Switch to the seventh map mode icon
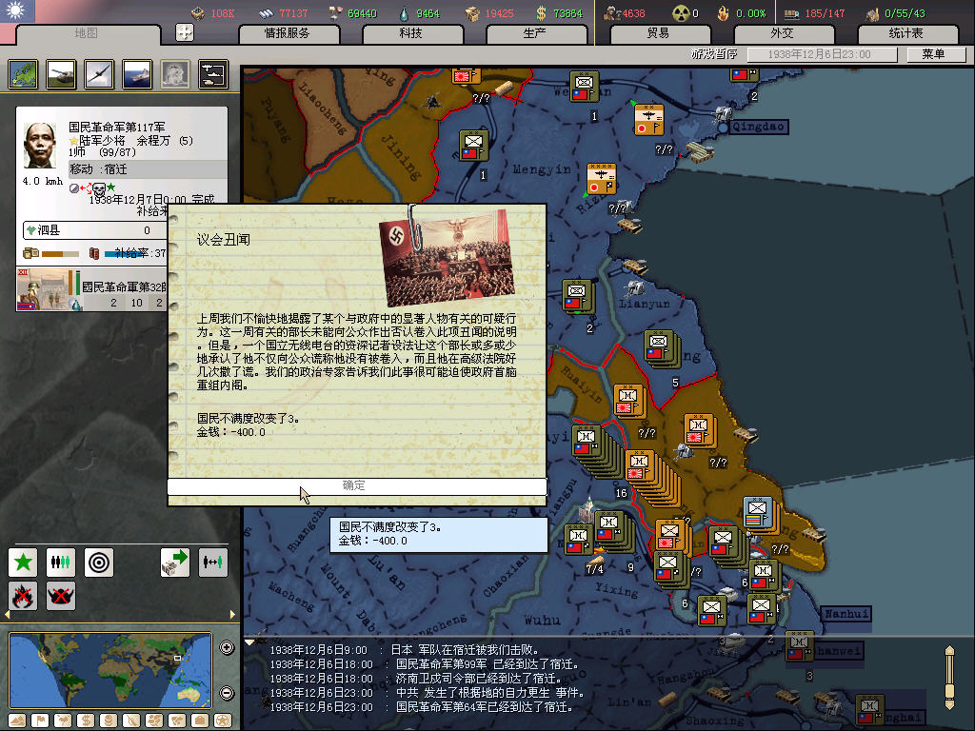 (154, 721)
